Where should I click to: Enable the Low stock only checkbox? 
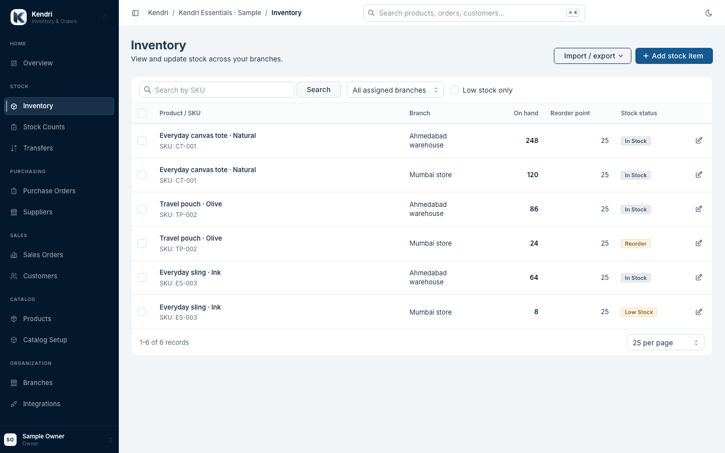[x=454, y=90]
